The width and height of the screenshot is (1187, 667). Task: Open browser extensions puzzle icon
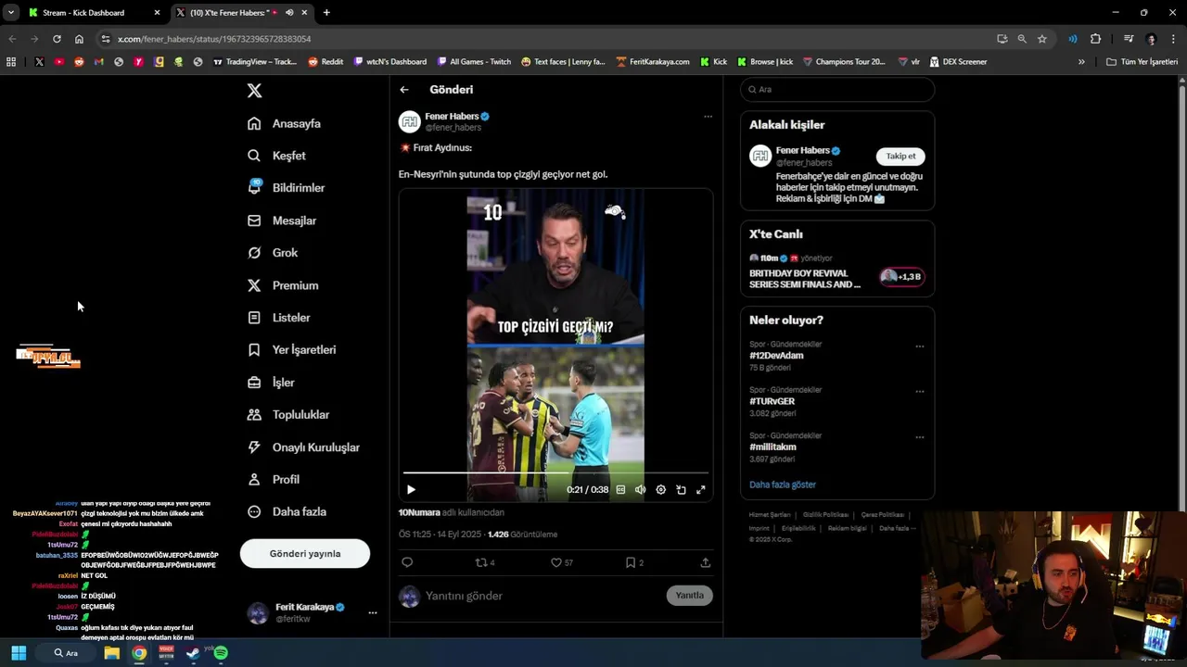point(1095,39)
